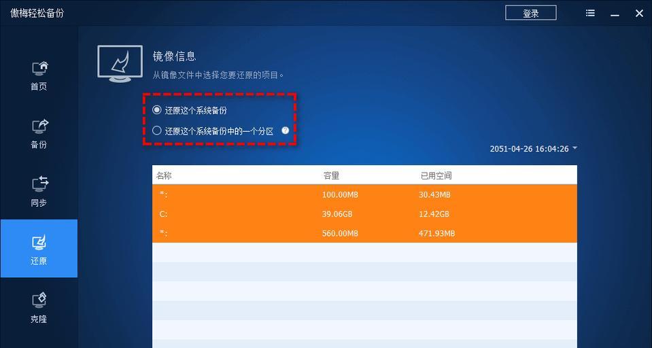Minimize the 傲梅轻松备份 window
The width and height of the screenshot is (652, 348).
click(615, 14)
